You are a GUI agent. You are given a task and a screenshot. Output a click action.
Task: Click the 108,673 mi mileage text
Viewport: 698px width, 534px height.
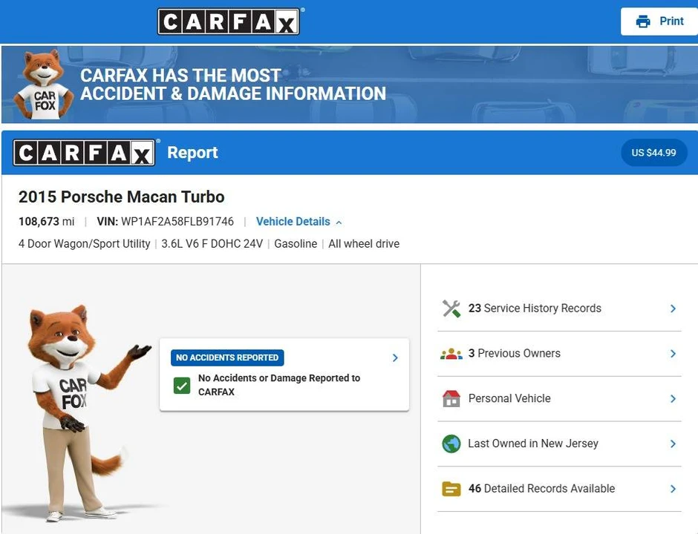coord(46,222)
